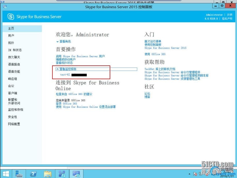This screenshot has width=237, height=178.
Task: Click 使用 Skype for Business Online 设置混合部署 link
Action: click(86, 107)
